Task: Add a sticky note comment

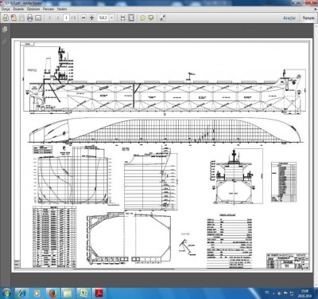Action: point(142,18)
